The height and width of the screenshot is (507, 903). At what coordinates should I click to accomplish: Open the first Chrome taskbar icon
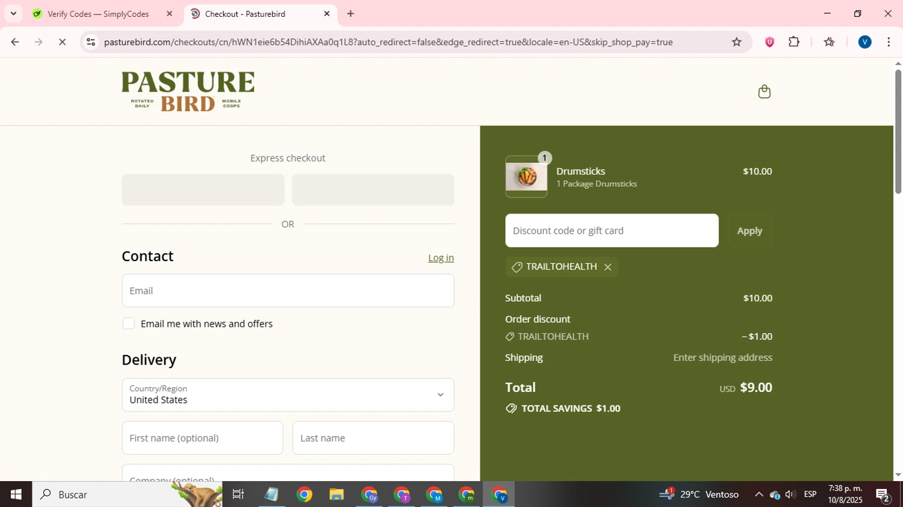304,494
